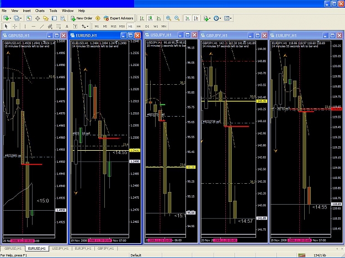Toggle the Expert Advisors button
This screenshot has width=345, height=258.
tap(118, 18)
